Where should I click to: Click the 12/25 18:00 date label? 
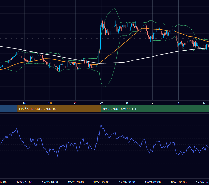pos(50,182)
